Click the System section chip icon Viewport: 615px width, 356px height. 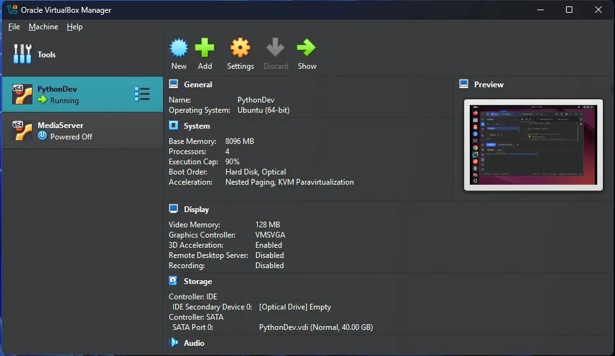click(x=173, y=125)
